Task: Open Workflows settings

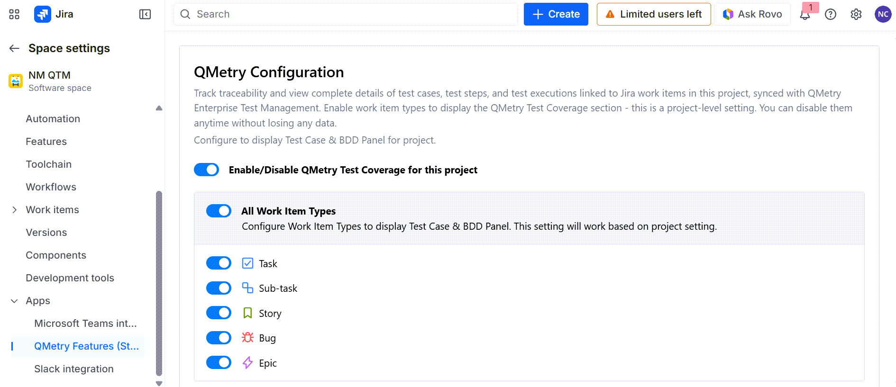Action: [51, 187]
